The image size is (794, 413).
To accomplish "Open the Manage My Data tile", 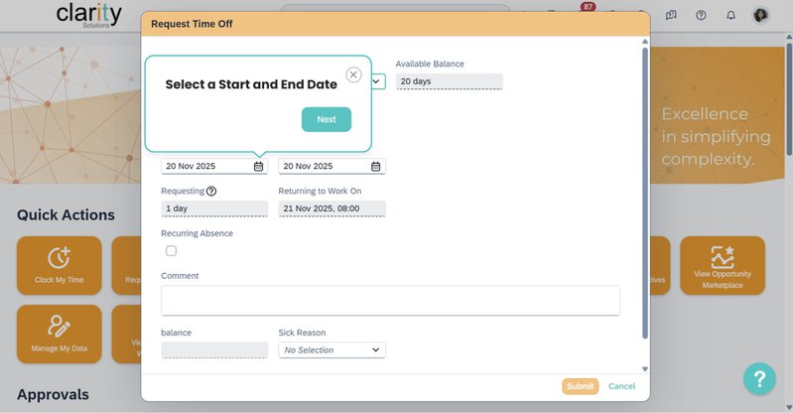I will tap(60, 335).
